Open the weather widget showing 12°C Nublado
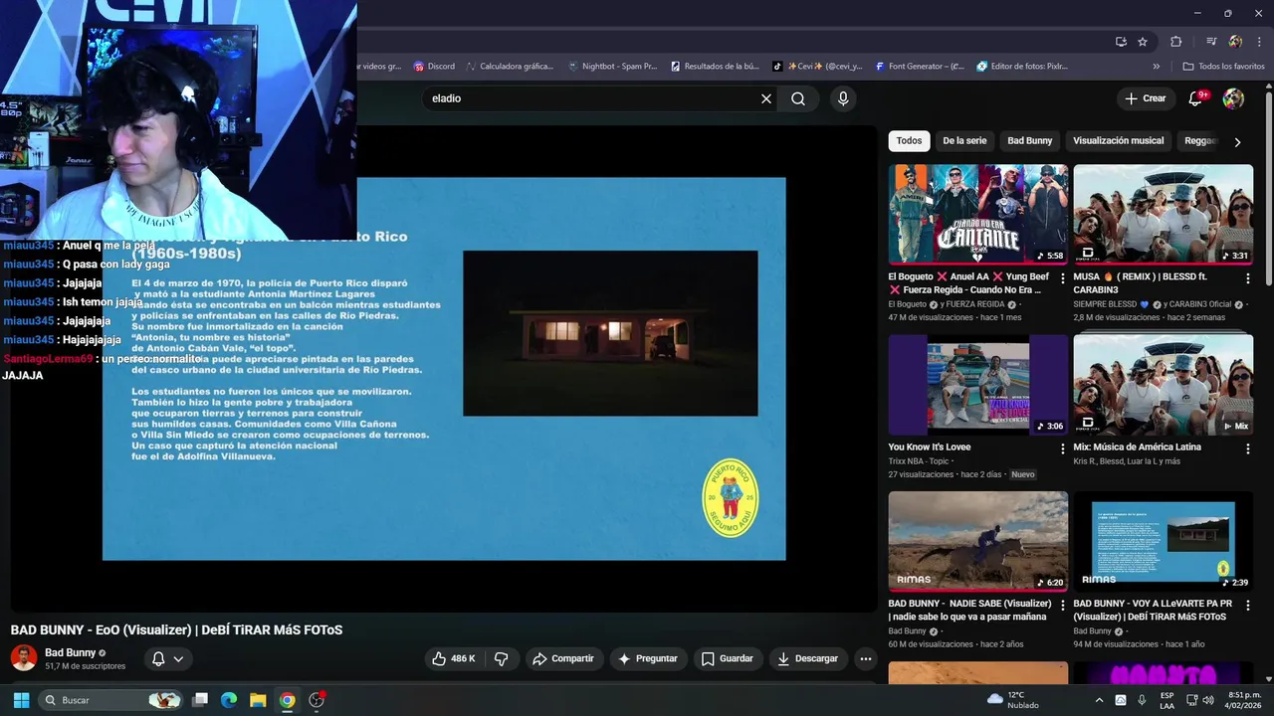The width and height of the screenshot is (1274, 716). point(1012,700)
